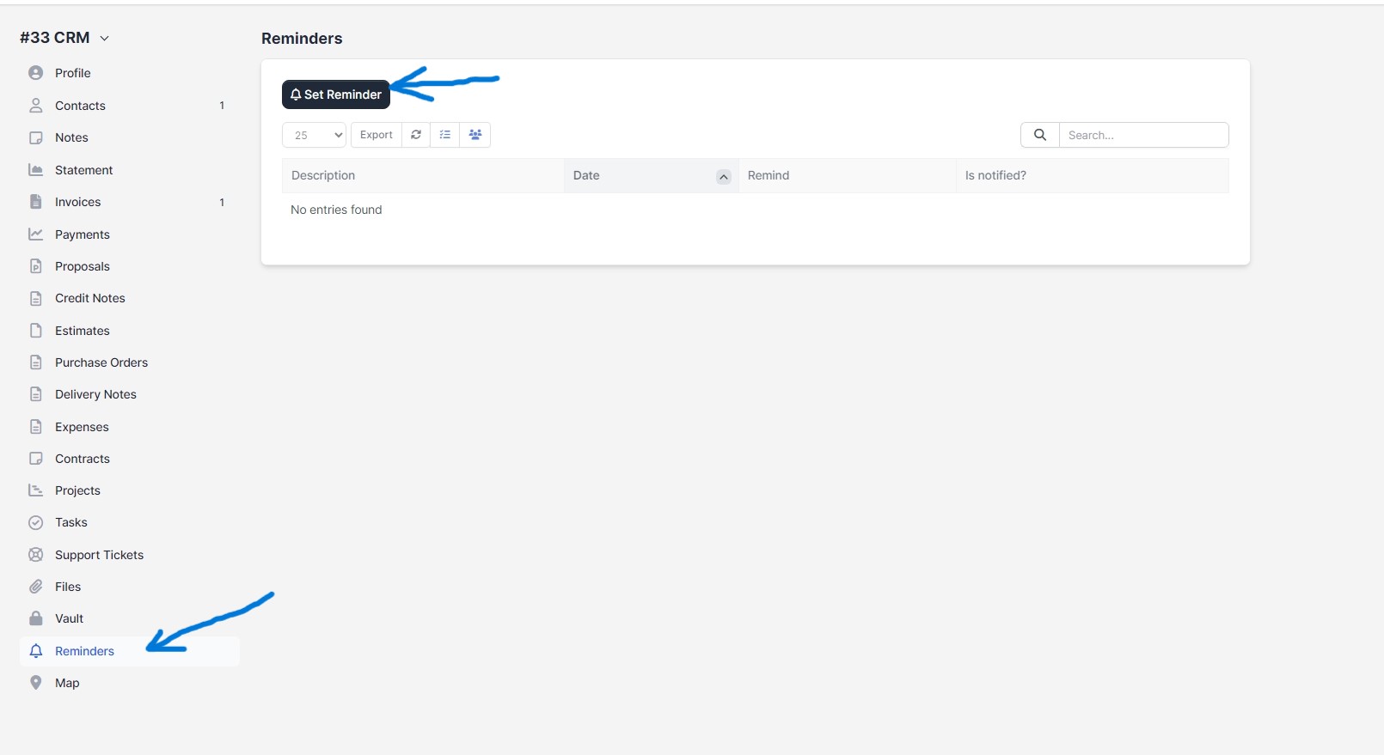Go to Contacts in the sidebar
Image resolution: width=1384 pixels, height=755 pixels.
[80, 106]
